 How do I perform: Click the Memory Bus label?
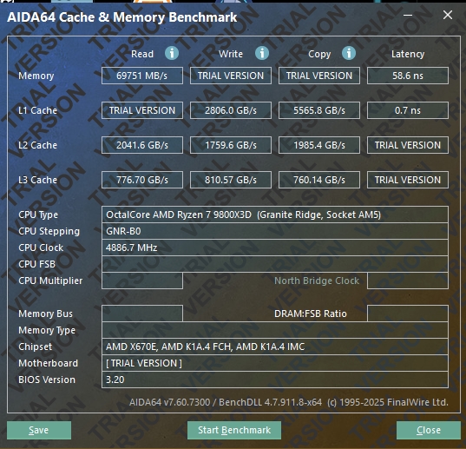[45, 314]
